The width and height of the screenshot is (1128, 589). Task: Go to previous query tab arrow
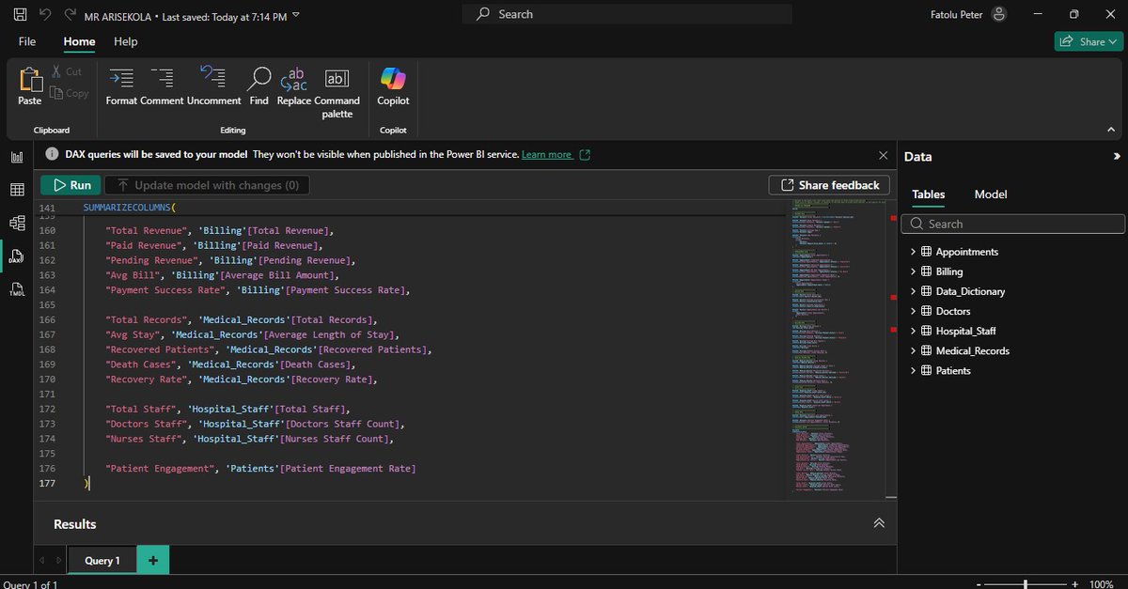point(41,561)
